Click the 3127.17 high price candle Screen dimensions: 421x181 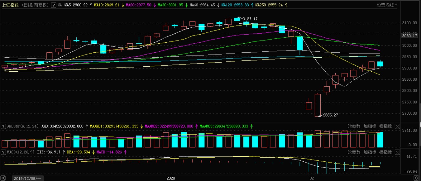[237, 19]
